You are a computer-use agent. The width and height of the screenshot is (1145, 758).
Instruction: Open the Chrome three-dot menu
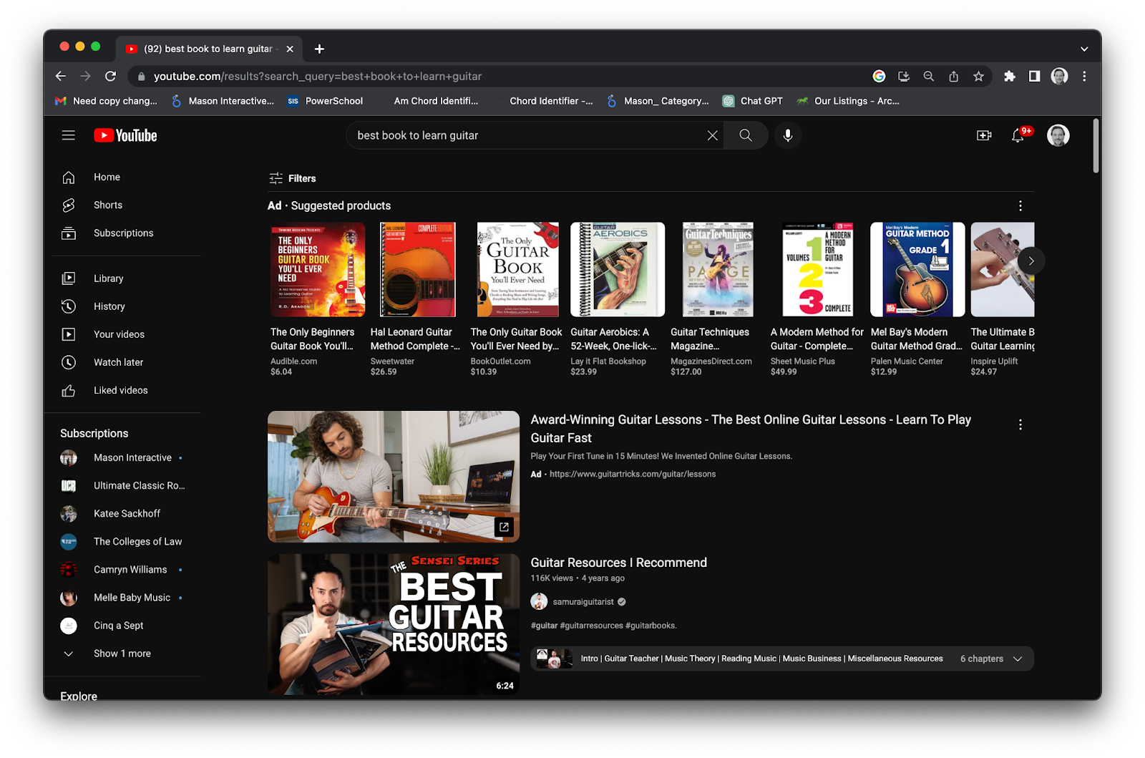[1084, 76]
